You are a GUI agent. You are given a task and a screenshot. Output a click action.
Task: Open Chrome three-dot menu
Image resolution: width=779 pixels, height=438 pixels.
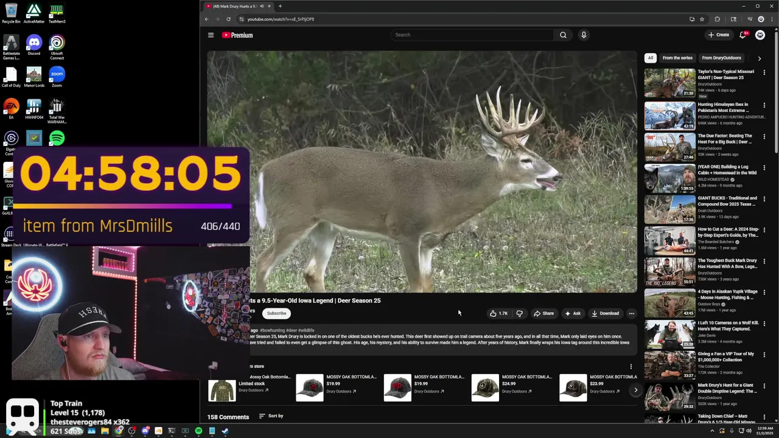(772, 19)
